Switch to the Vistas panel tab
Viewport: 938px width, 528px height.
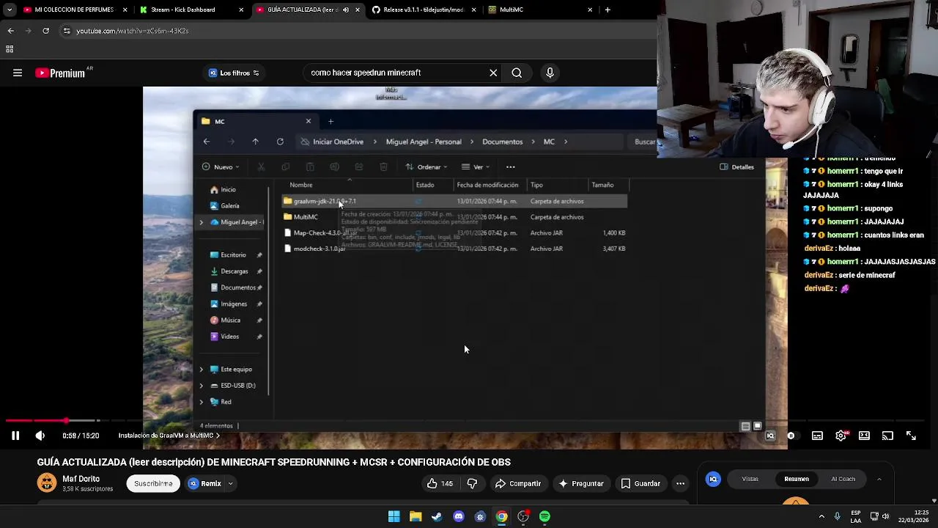click(750, 479)
